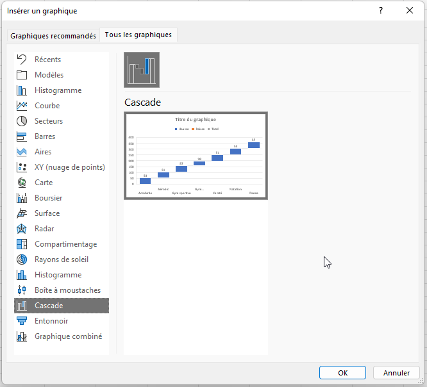
Task: Select the Boîte à moustaches icon
Action: (22, 290)
